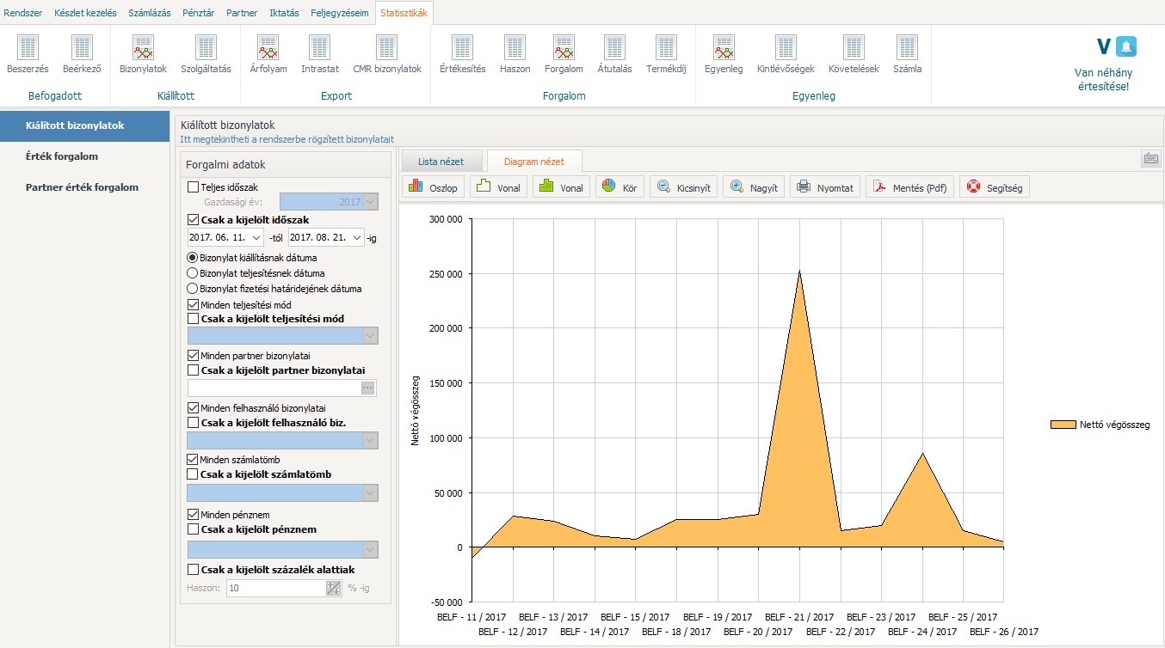Open the Rendszer menu
This screenshot has width=1165, height=648.
pyautogui.click(x=23, y=13)
